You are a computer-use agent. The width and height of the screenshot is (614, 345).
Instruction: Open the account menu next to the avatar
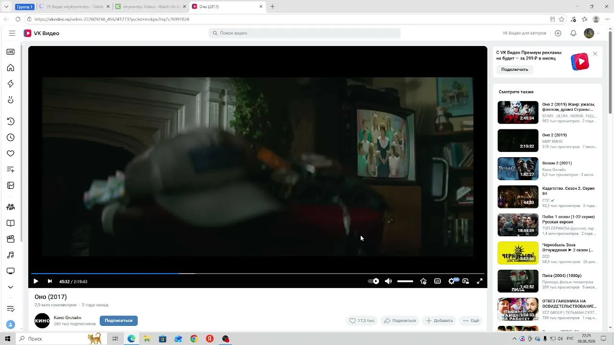click(598, 33)
